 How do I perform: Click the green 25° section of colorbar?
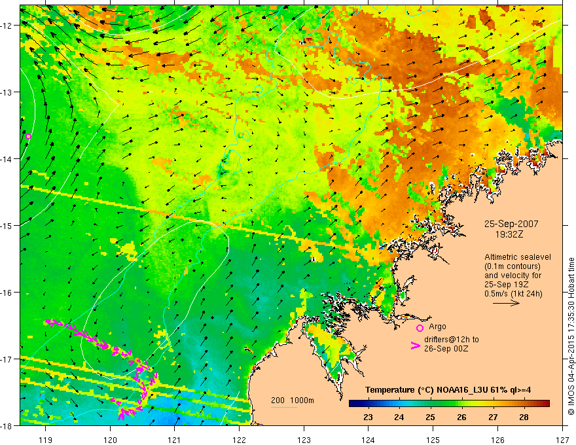[431, 404]
